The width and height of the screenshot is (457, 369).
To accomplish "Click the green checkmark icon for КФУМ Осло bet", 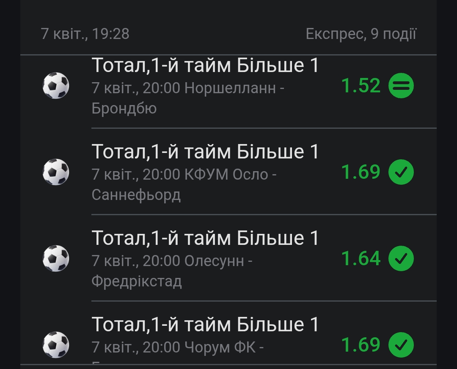I will click(401, 172).
